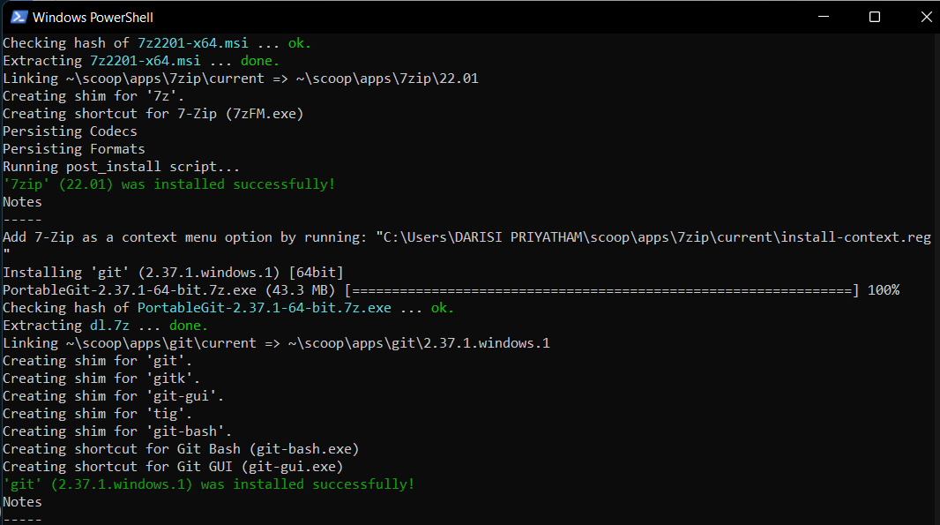Click the vertical scrollbar track on the right edge
The image size is (940, 525).
tap(933, 265)
